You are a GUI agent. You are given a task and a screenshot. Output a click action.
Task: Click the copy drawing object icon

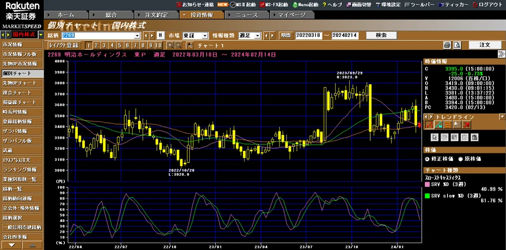[x=444, y=137]
